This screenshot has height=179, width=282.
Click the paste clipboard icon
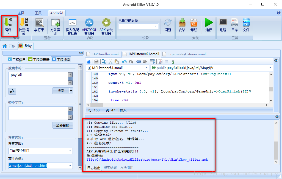pos(117,62)
